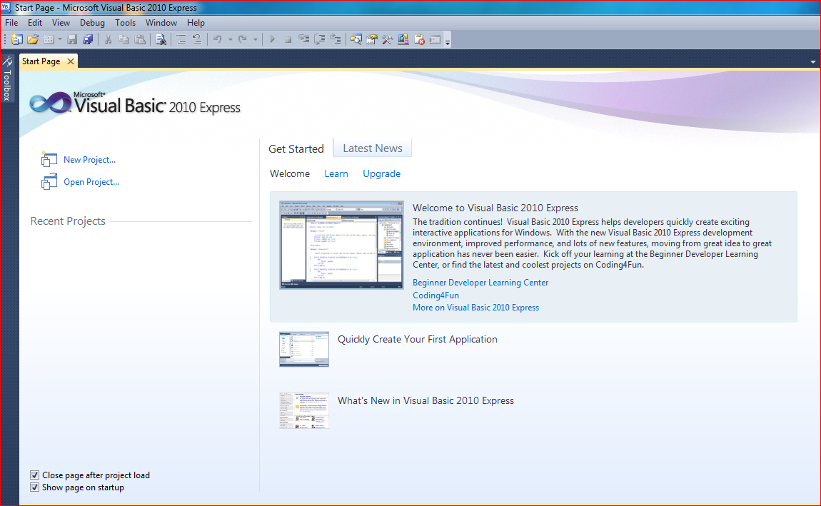Image resolution: width=821 pixels, height=506 pixels.
Task: Click the Immediate window toolbar icon
Action: point(435,39)
